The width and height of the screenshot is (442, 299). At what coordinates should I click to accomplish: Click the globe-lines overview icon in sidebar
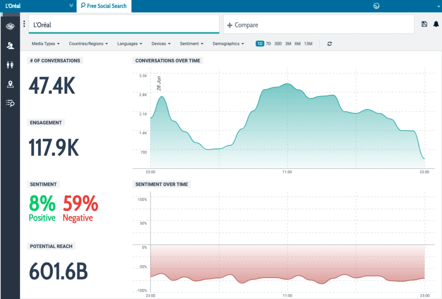click(10, 27)
